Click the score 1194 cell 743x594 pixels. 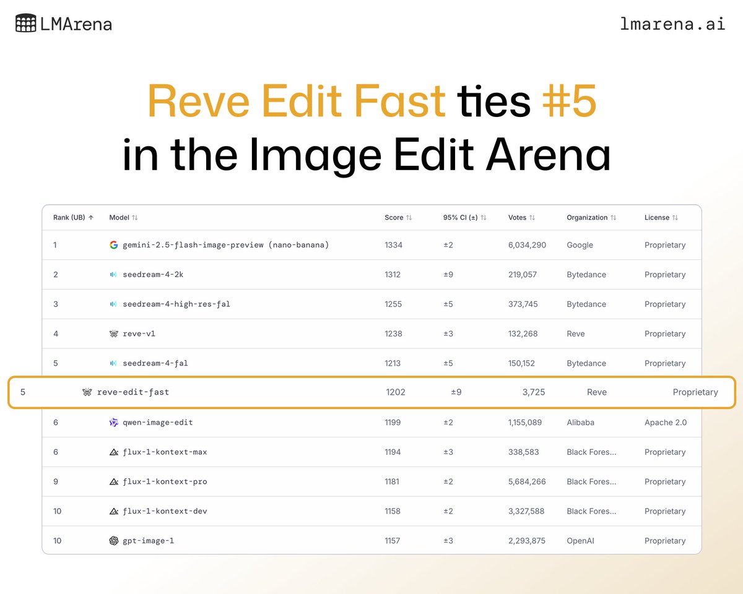[x=393, y=452]
